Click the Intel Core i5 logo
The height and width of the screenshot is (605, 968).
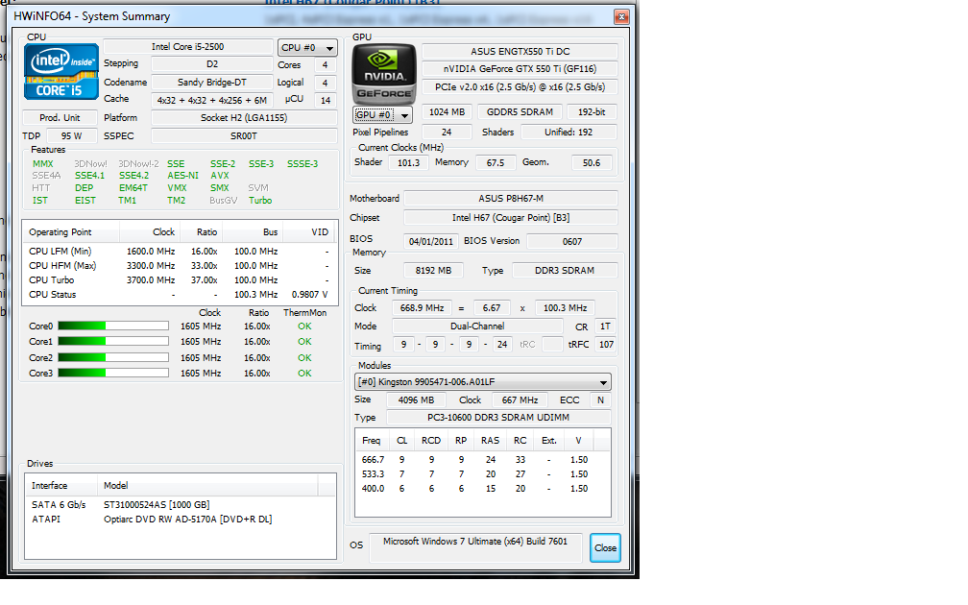click(x=61, y=72)
